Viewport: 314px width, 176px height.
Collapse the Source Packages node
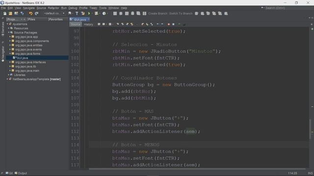pos(9,33)
